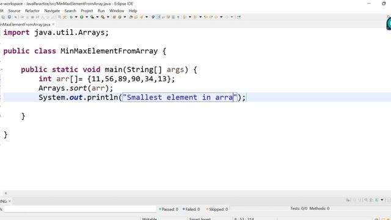Click the Open Type icon

(x=131, y=17)
